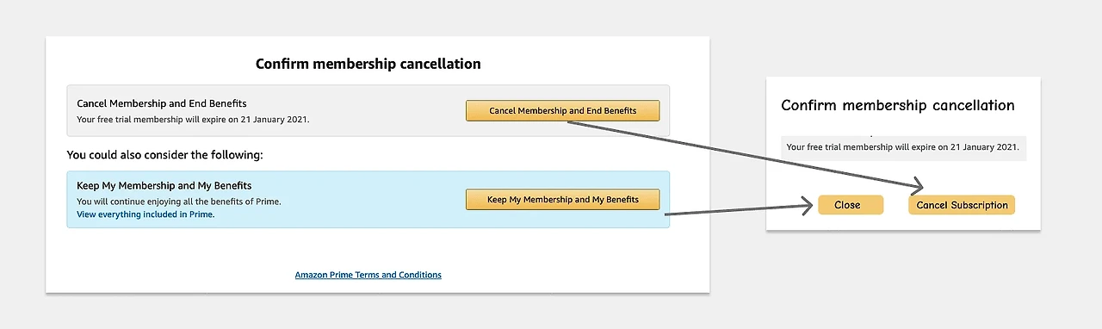The image size is (1102, 329).
Task: Click the Close button in the redesigned dialog
Action: coord(851,205)
